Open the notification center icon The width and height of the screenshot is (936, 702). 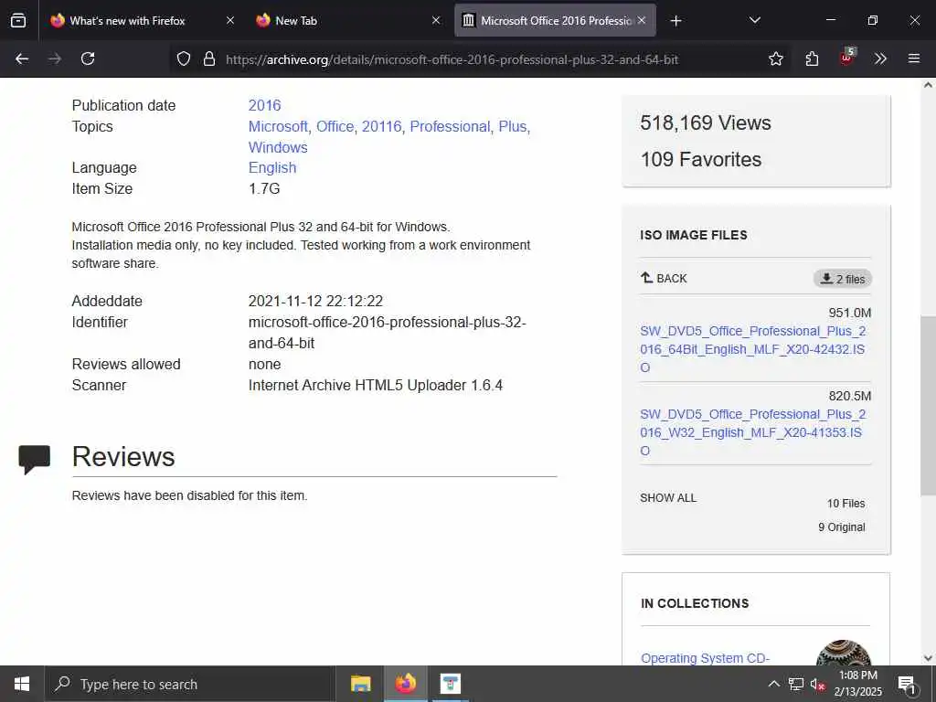(906, 684)
